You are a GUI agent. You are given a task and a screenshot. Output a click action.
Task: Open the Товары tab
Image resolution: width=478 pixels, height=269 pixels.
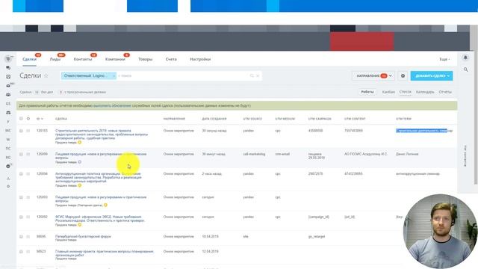145,59
